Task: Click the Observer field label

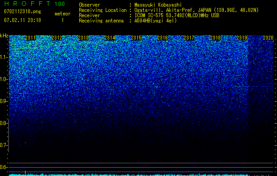Action: [89, 5]
